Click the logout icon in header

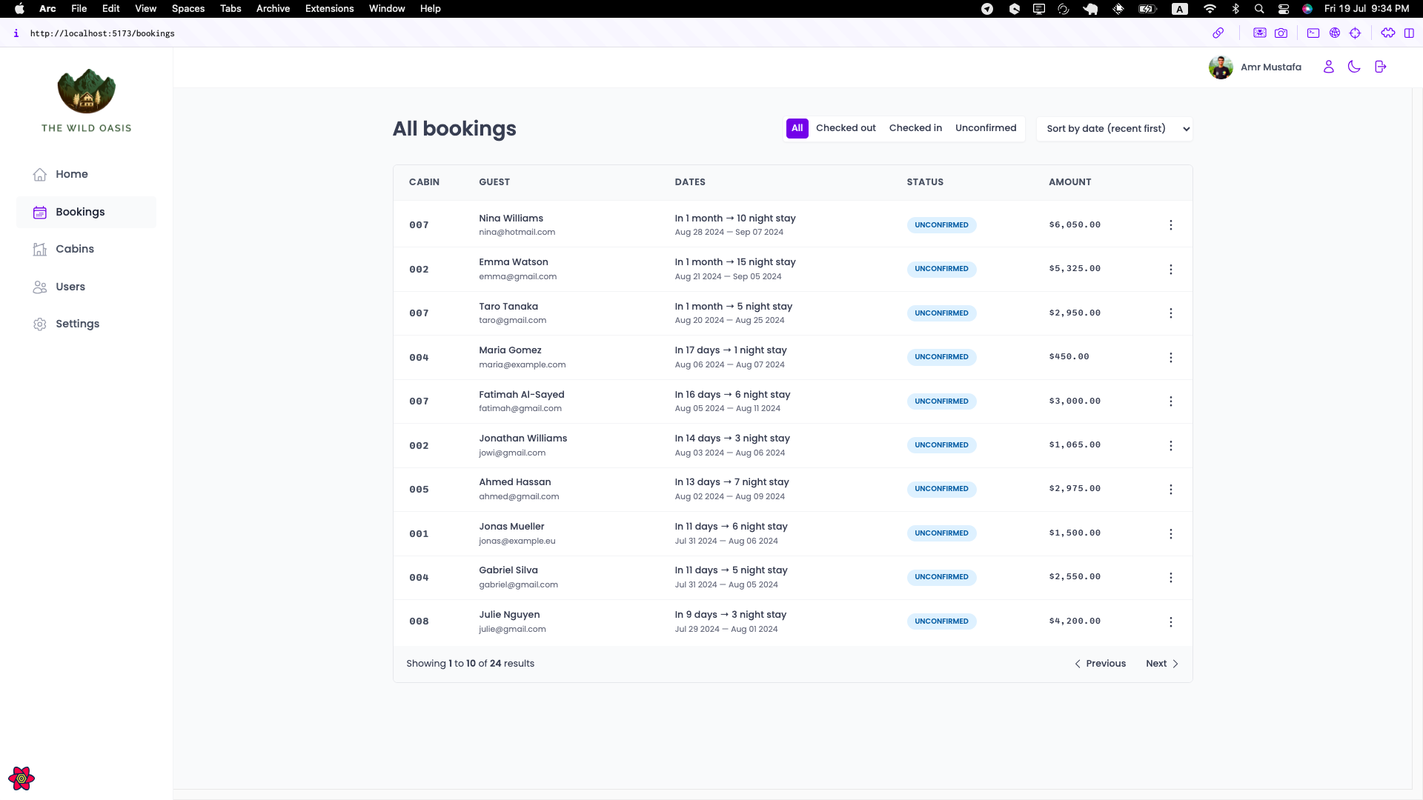click(x=1380, y=67)
